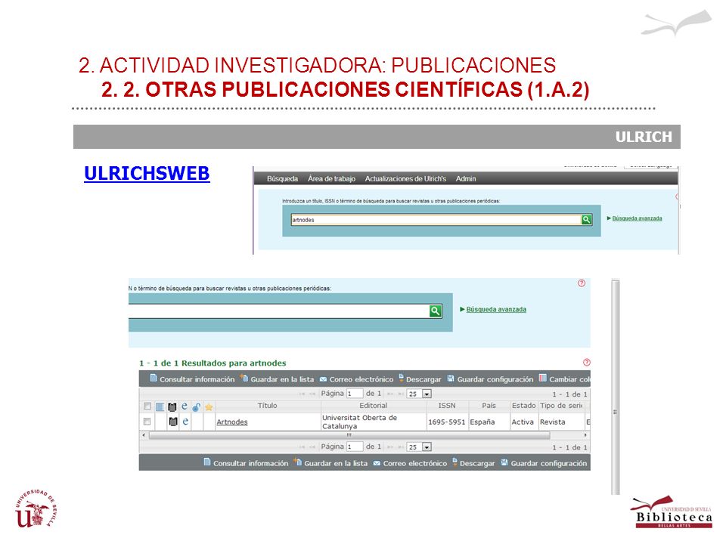
Task: Click into the search field containing 'artnodes'
Action: 436,220
